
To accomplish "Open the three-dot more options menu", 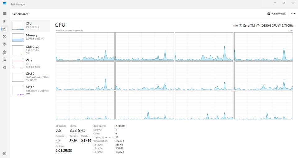I will click(293, 14).
